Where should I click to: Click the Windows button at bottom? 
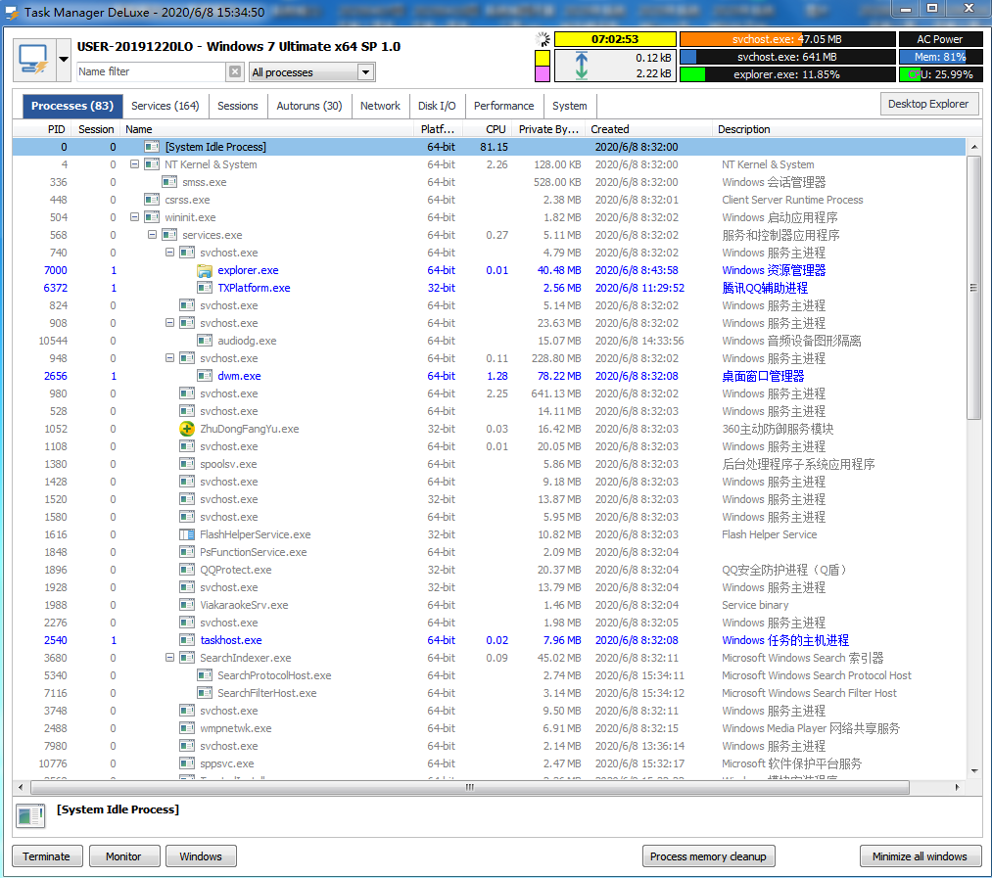201,856
